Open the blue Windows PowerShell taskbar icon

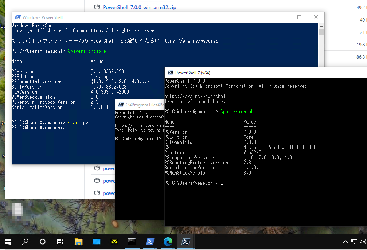(150, 241)
